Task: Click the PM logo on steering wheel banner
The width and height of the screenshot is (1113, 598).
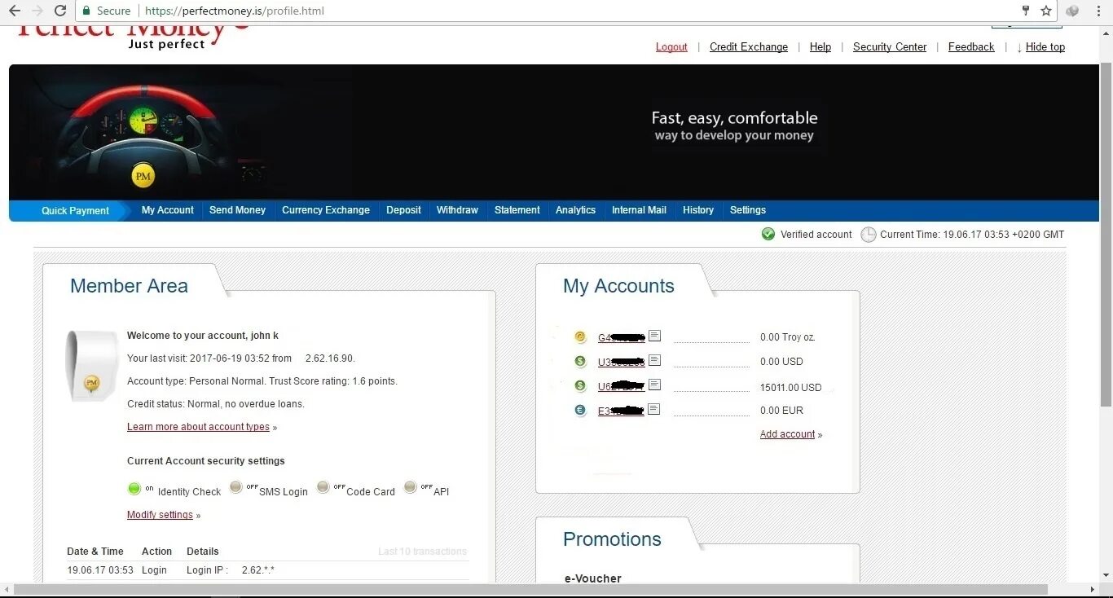Action: click(x=143, y=175)
